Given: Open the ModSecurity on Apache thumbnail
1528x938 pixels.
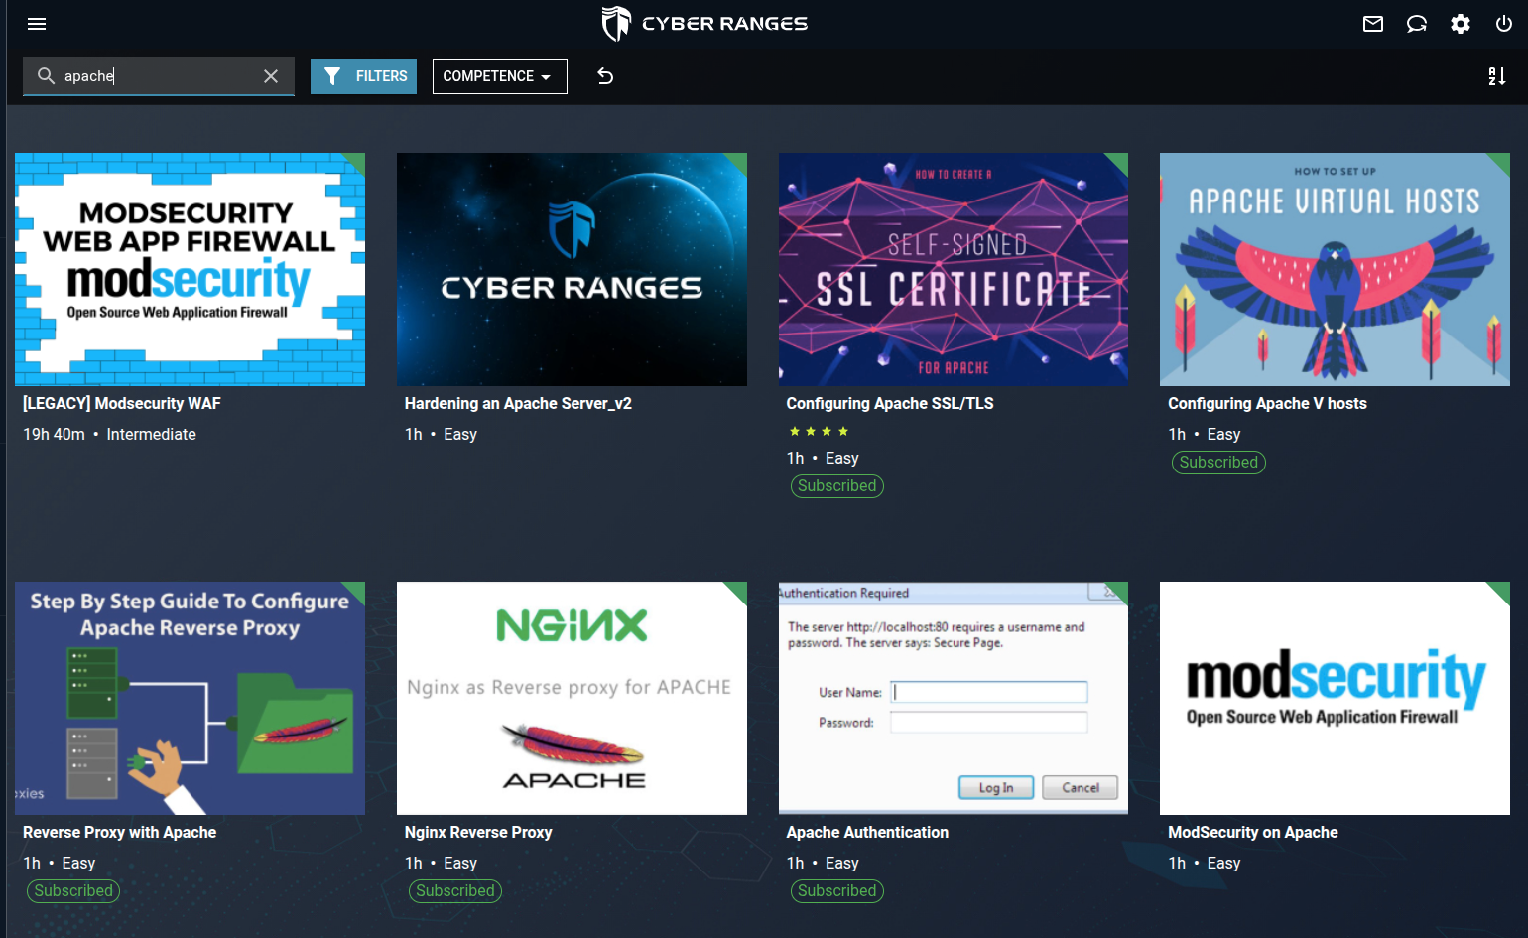Looking at the screenshot, I should pyautogui.click(x=1335, y=698).
